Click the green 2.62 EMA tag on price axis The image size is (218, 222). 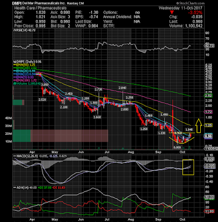[x=208, y=95]
